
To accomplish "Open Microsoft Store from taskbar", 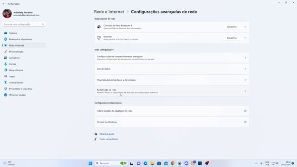I will pyautogui.click(x=159, y=163).
